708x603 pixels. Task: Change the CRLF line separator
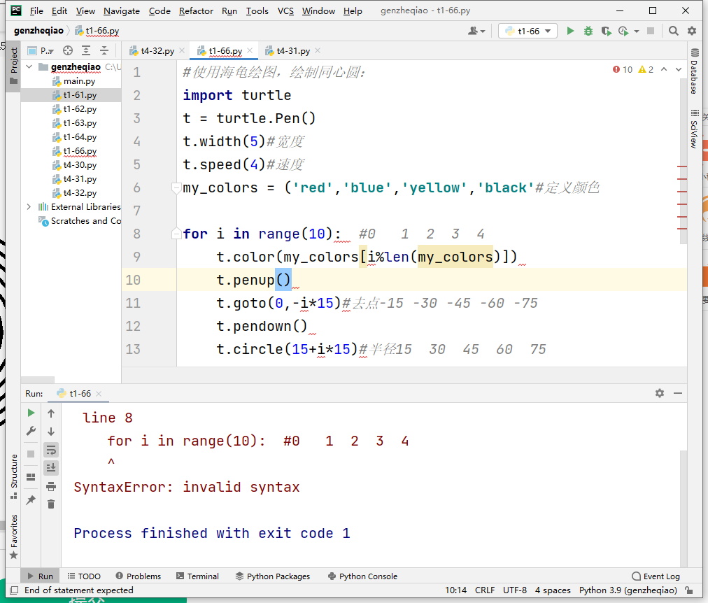485,590
